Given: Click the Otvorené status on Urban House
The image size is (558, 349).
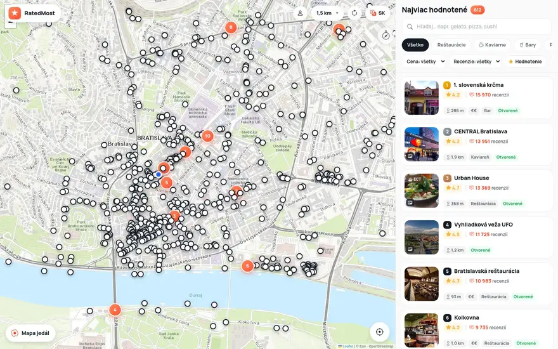Looking at the screenshot, I should (x=512, y=204).
